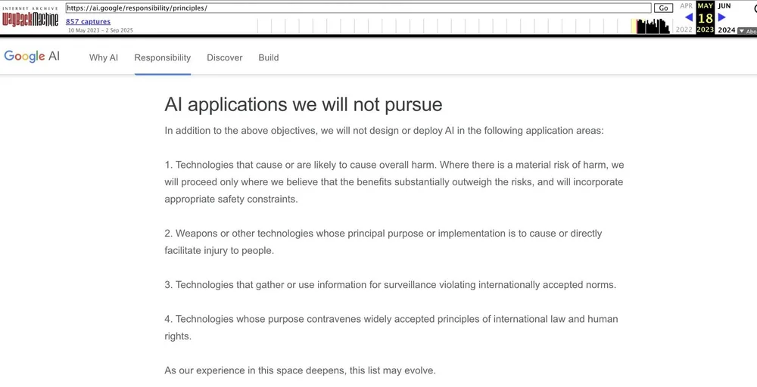The height and width of the screenshot is (387, 757).
Task: Click the APR month label
Action: tap(686, 6)
